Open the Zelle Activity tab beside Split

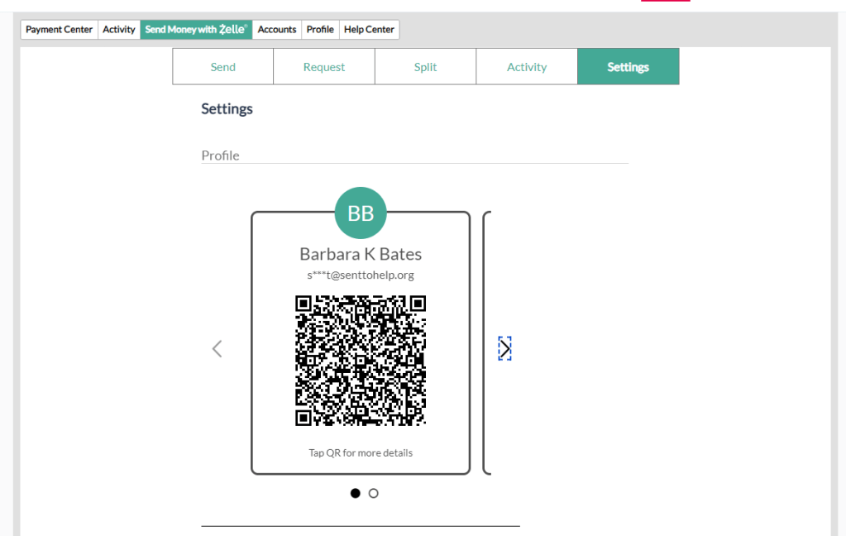[x=527, y=67]
